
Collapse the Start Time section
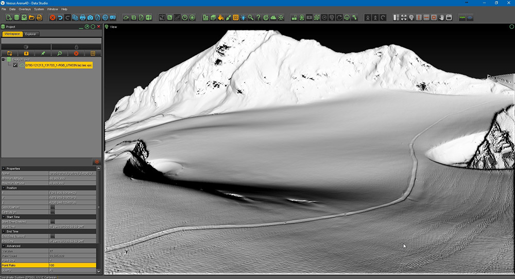(4, 217)
